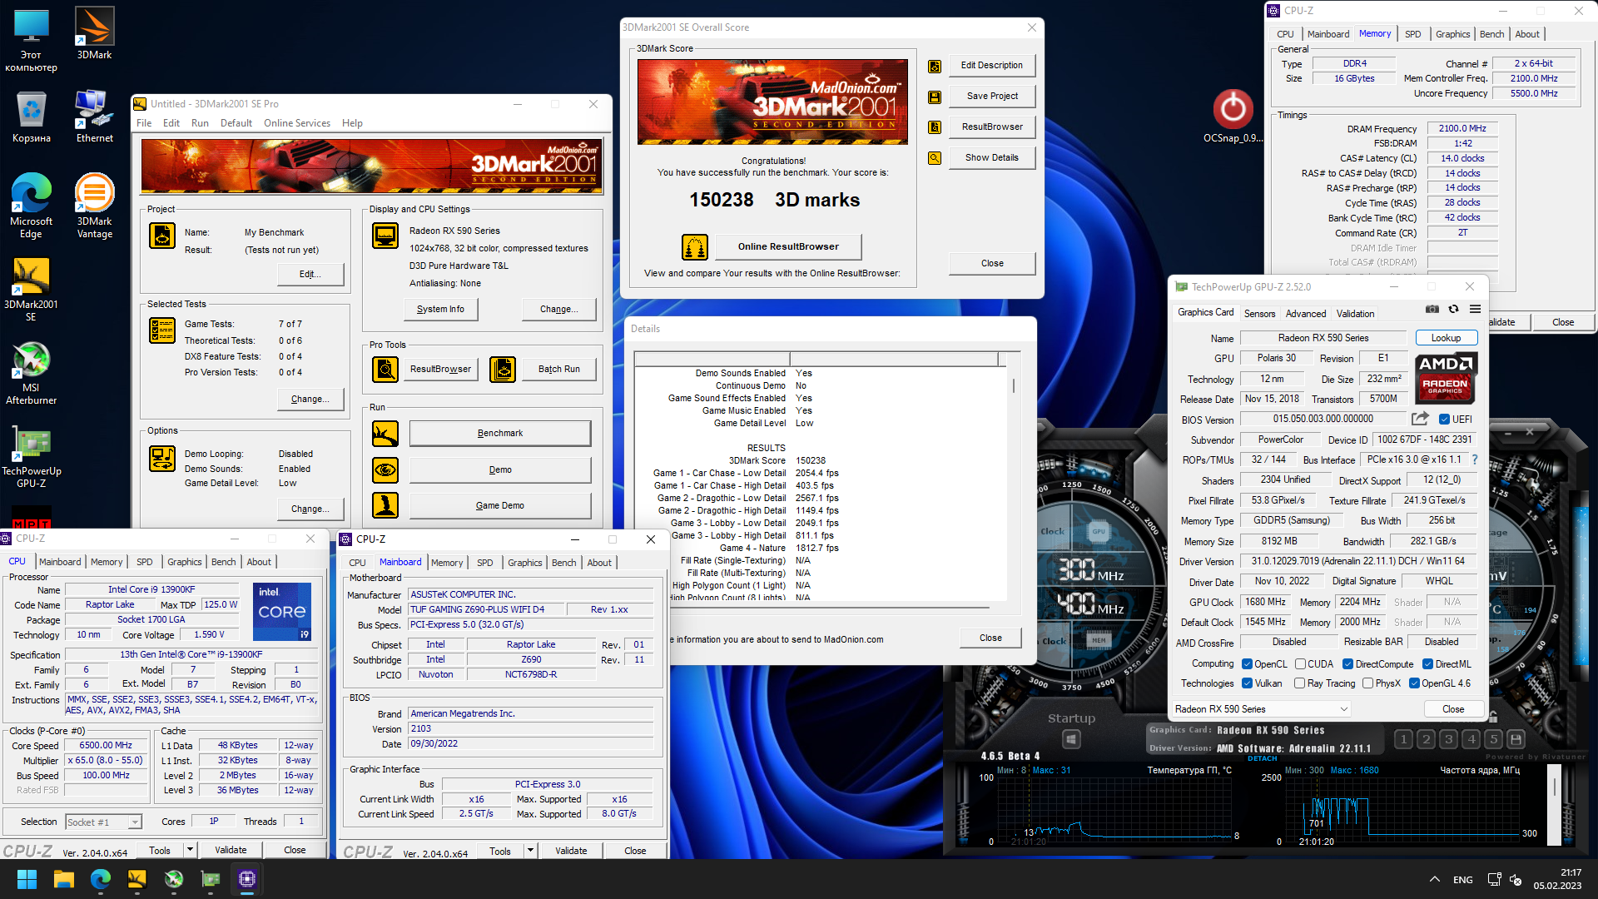Click the Windows Start button on the taskbar
This screenshot has height=899, width=1598.
(27, 879)
